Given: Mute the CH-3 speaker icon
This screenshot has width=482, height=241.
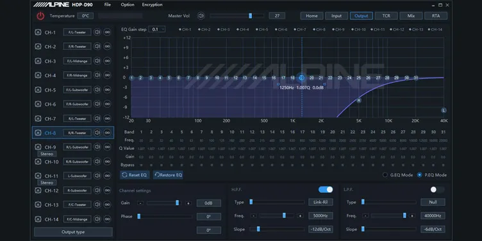Looking at the screenshot, I should (97, 61).
